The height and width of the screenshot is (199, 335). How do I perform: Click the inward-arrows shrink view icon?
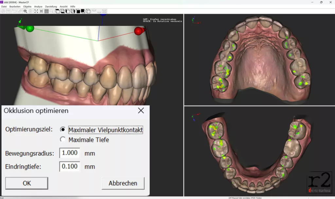(41, 11)
